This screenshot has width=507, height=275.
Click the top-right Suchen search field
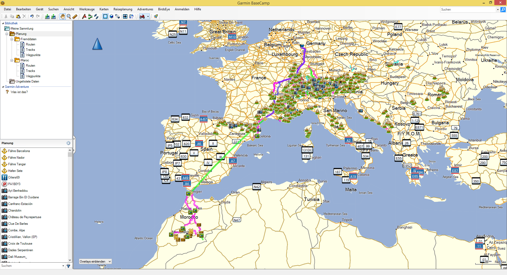468,10
